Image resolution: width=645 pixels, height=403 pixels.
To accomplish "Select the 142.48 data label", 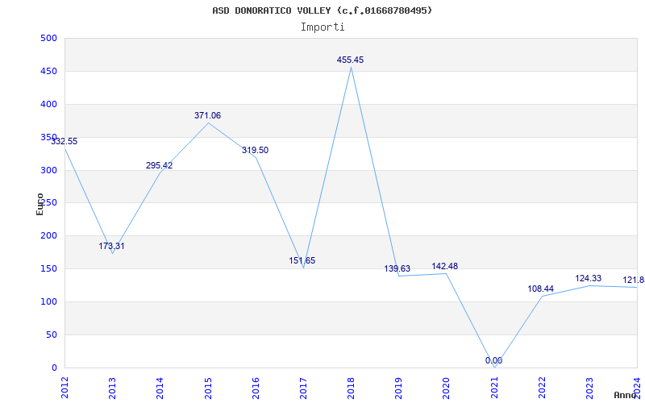I will (x=445, y=267).
